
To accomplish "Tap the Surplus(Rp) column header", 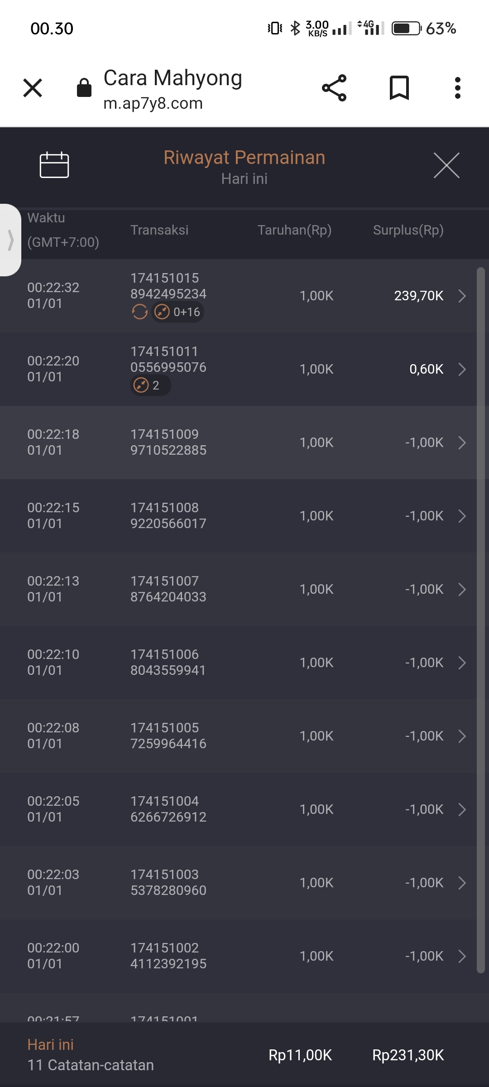I will [x=408, y=230].
